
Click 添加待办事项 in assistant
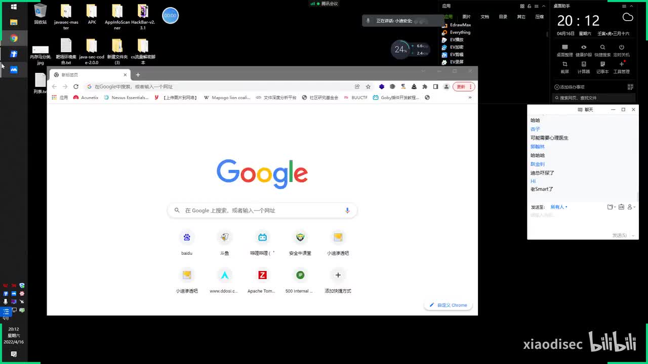[569, 87]
